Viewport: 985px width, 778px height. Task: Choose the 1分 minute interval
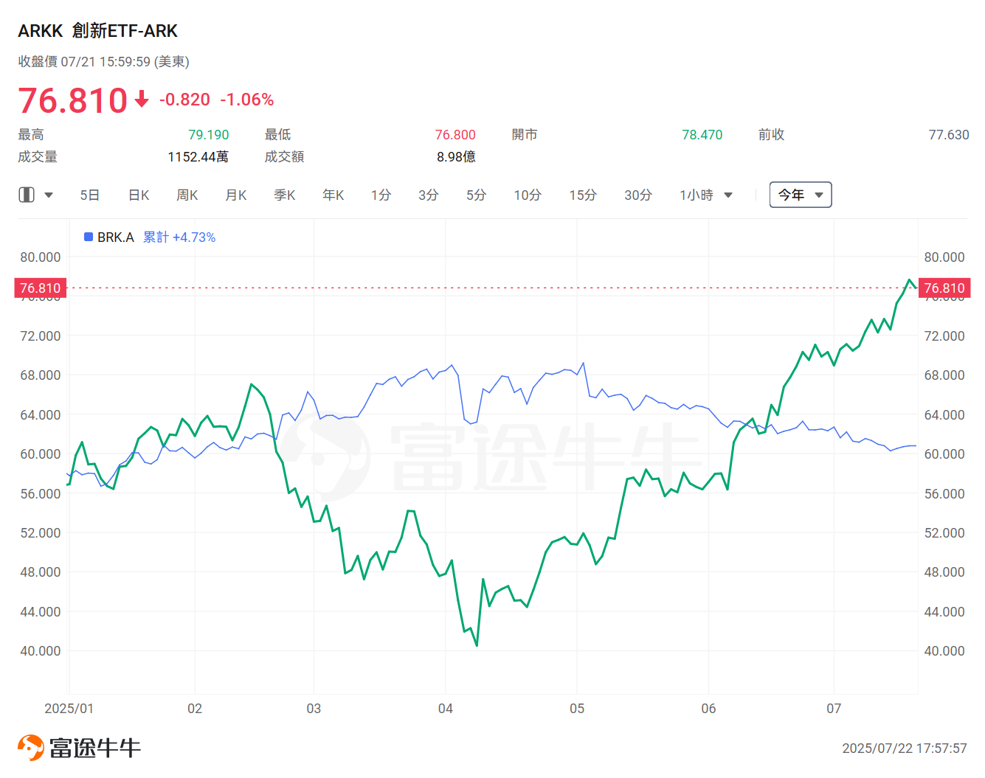(381, 195)
